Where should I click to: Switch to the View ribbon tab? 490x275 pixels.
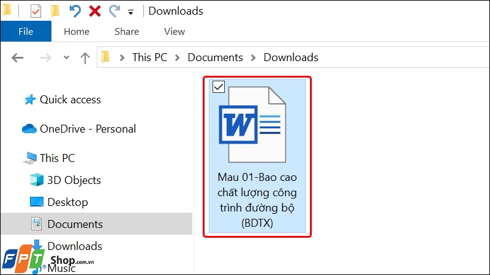175,32
